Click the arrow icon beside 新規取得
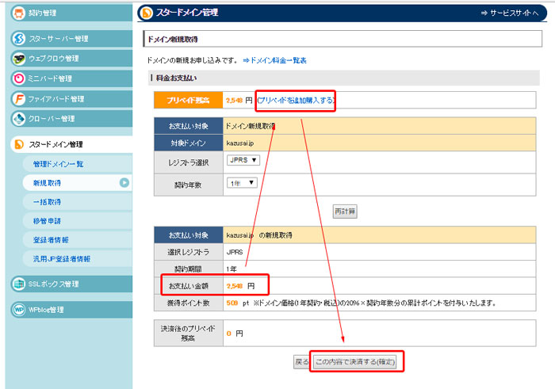Viewport: 555px width, 389px height. pyautogui.click(x=124, y=182)
